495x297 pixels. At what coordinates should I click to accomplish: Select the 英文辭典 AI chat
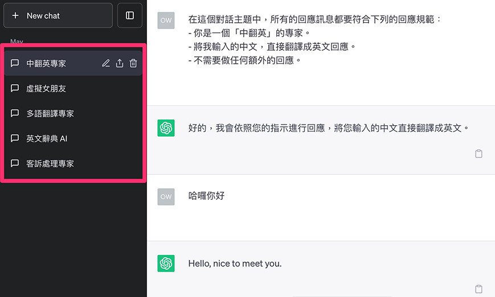[47, 139]
